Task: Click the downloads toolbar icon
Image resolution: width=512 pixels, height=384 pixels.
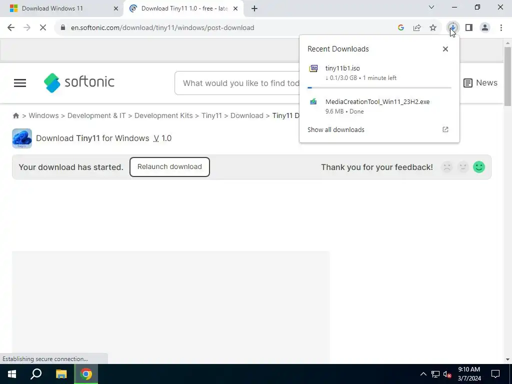Action: point(453,28)
